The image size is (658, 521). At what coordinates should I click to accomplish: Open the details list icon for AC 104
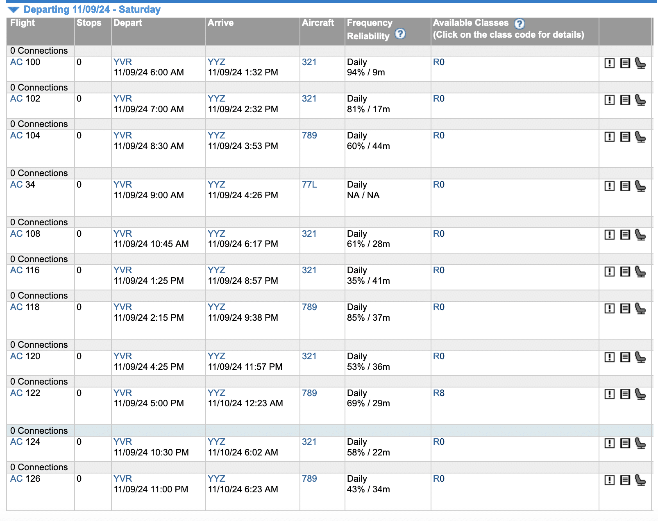point(625,137)
